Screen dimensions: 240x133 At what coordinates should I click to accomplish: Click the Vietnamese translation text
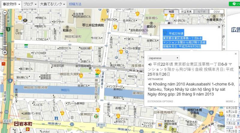(x=191, y=89)
